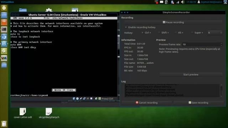Image resolution: width=228 pixels, height=128 pixels.
Task: Click the Preview frame rate stepper arrows
Action: pyautogui.click(x=221, y=44)
